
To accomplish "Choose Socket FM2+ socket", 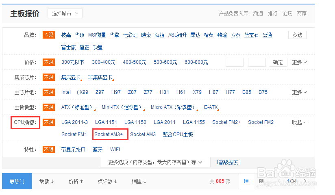I will (x=226, y=122).
